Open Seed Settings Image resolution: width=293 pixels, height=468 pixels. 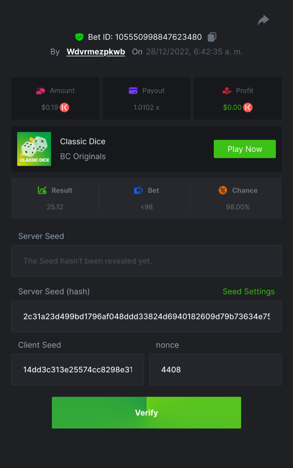249,292
